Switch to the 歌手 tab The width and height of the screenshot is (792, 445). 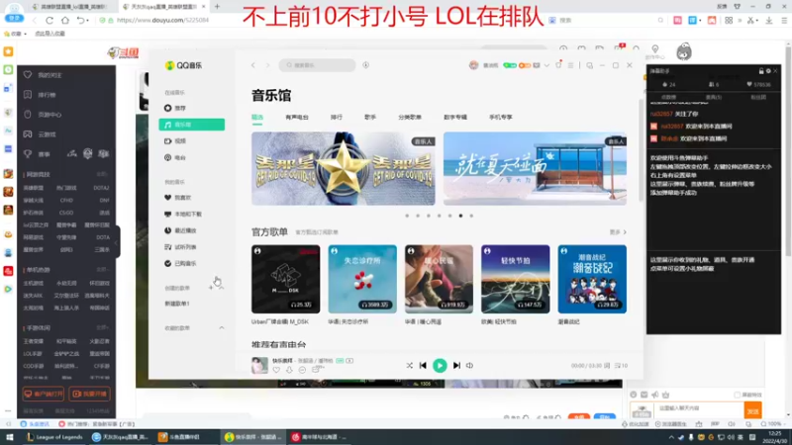(370, 117)
